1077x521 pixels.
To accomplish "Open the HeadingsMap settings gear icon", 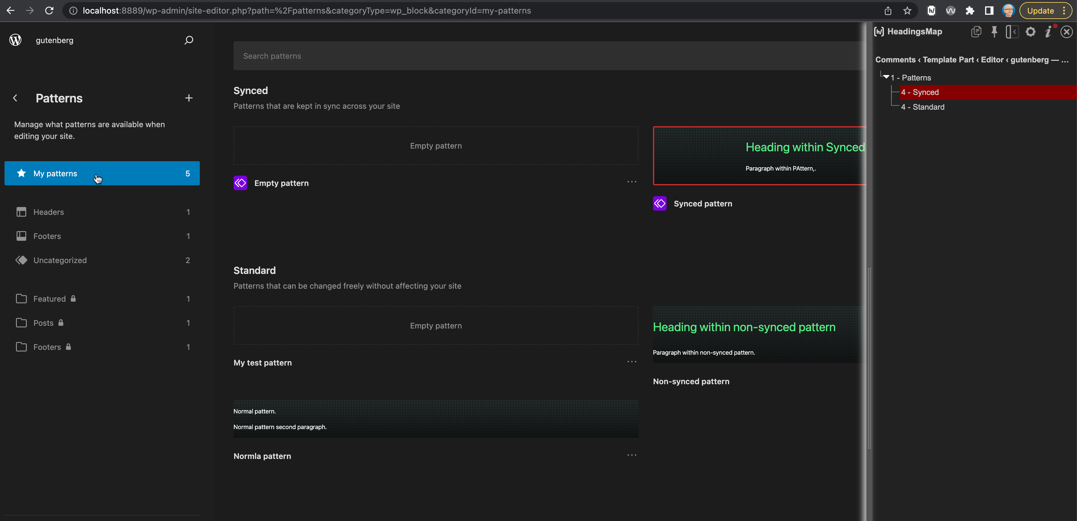I will tap(1031, 32).
